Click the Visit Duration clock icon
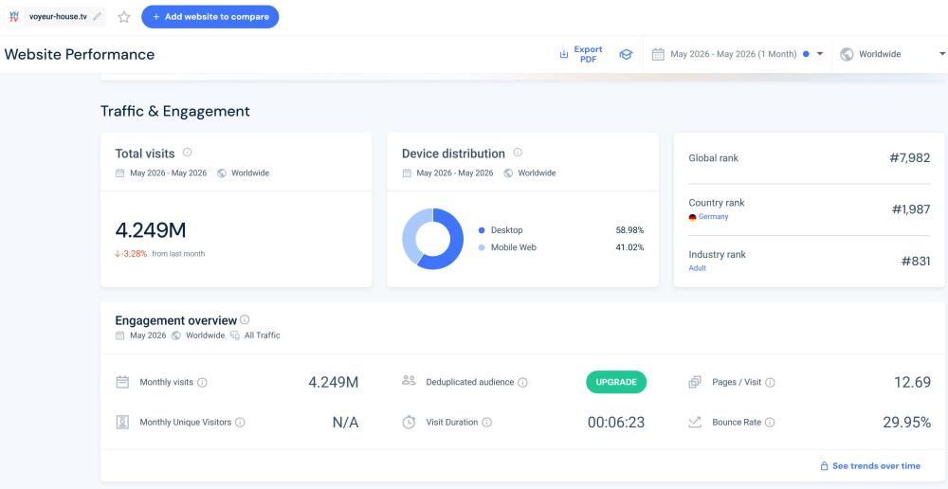This screenshot has width=948, height=489. coord(409,422)
